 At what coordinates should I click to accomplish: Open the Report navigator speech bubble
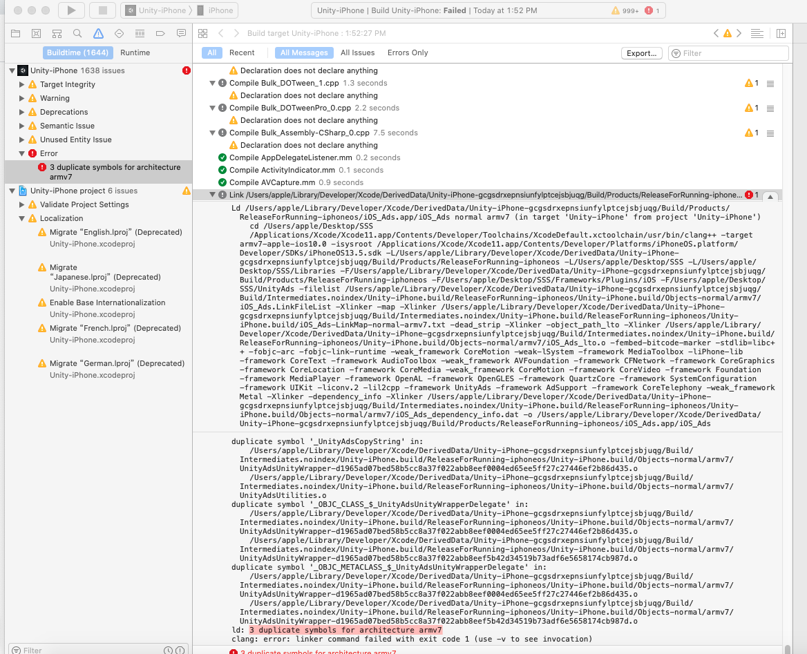point(180,33)
